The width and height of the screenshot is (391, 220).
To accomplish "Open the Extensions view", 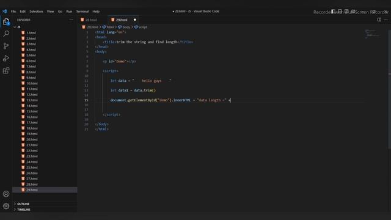I will [6, 71].
